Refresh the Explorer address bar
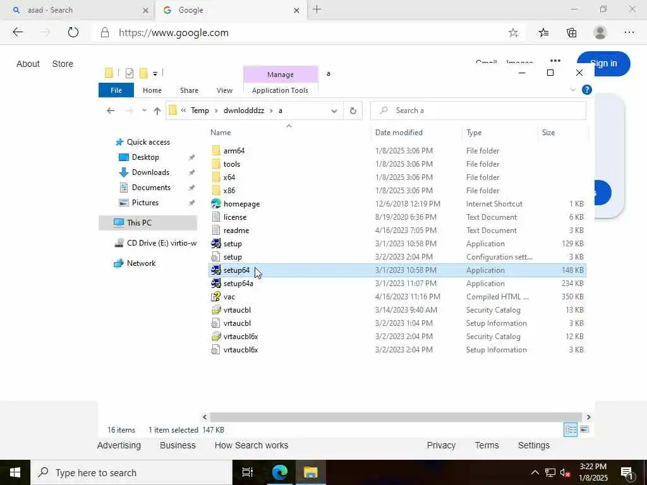This screenshot has width=647, height=485. pyautogui.click(x=353, y=111)
